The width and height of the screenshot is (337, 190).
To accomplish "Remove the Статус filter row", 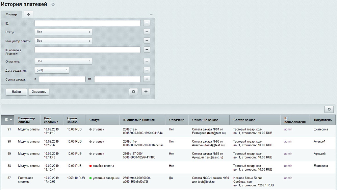I will click(147, 32).
